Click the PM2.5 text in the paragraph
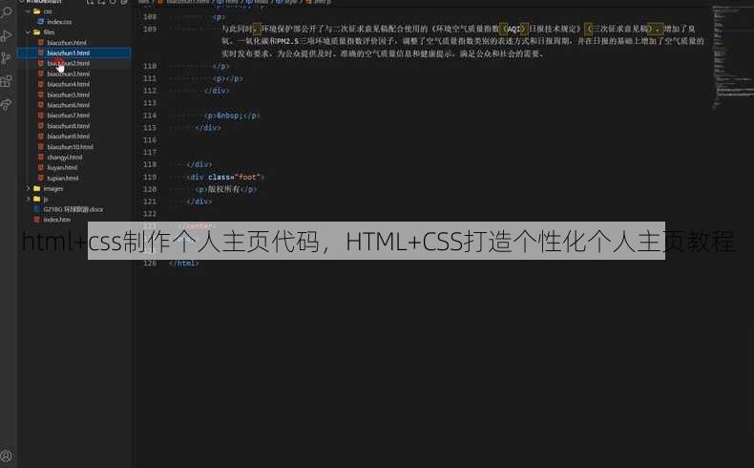Viewport: 754px width, 468px height. point(288,41)
